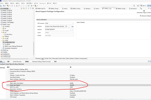Switch to the Stacks tab
This screenshot has height=100, width=151.
[x=77, y=59]
